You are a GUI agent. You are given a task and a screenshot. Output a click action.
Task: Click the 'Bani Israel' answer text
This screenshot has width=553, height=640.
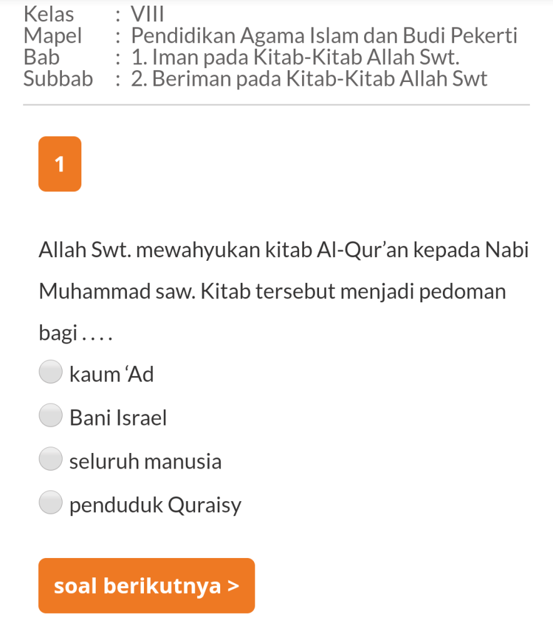click(x=118, y=418)
